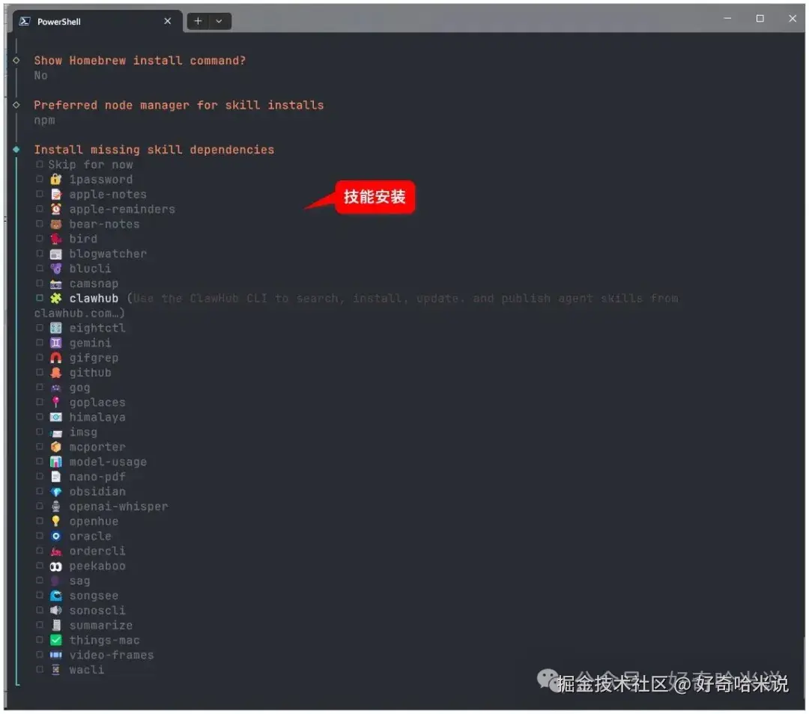Check the sag skill checkbox
The image size is (809, 714).
(x=40, y=581)
